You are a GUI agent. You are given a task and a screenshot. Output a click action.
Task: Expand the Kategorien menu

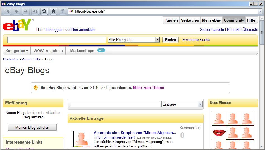click(17, 51)
